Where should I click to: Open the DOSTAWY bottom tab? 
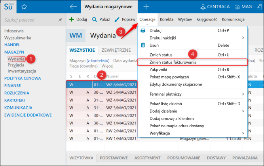tap(216, 158)
